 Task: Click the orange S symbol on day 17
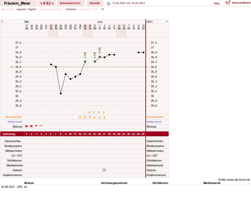coord(104,118)
